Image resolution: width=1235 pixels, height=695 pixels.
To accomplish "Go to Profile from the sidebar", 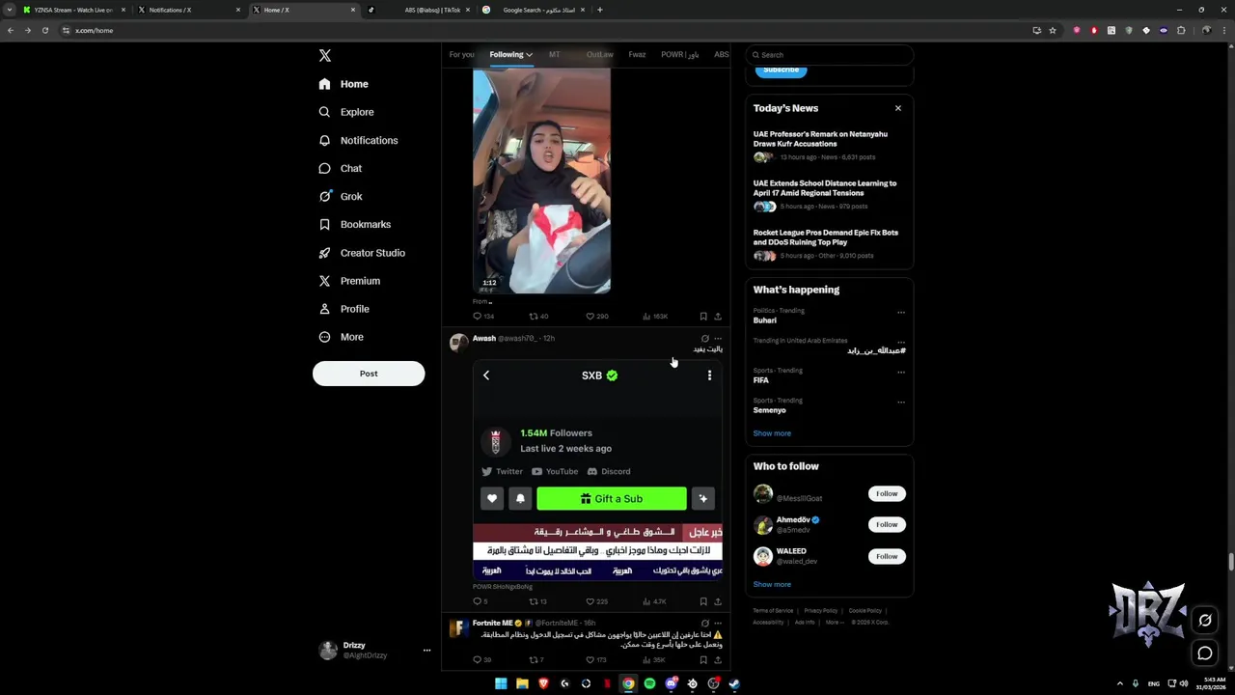I will tap(344, 309).
